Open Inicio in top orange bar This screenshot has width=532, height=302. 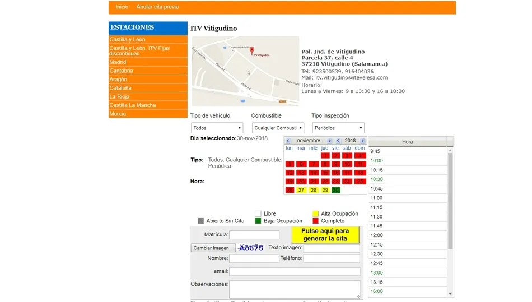122,7
